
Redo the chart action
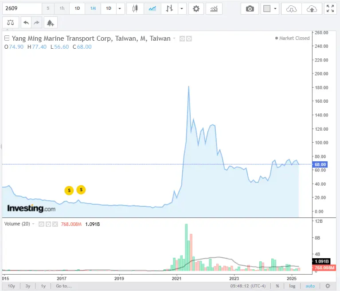(37, 22)
